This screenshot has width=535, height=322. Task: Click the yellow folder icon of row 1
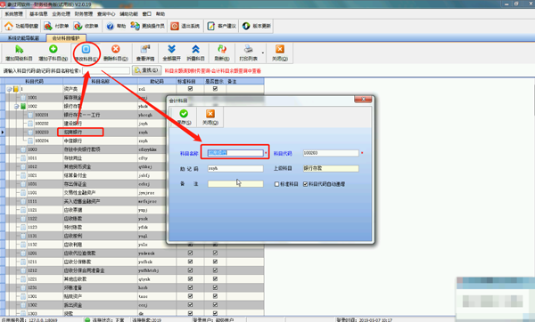[x=16, y=89]
